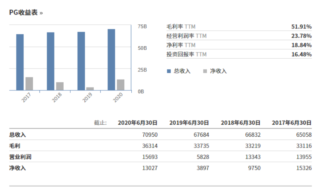Screen dimensions: 316x187
Task: Select net income value 13027
Action: coord(150,168)
